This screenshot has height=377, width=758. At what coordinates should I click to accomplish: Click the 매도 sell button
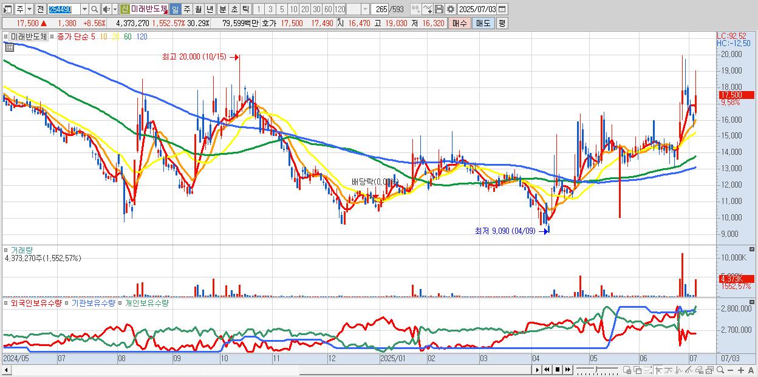483,23
